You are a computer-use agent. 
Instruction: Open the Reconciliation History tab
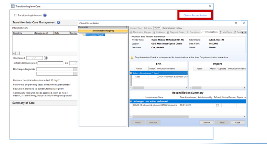point(172,28)
